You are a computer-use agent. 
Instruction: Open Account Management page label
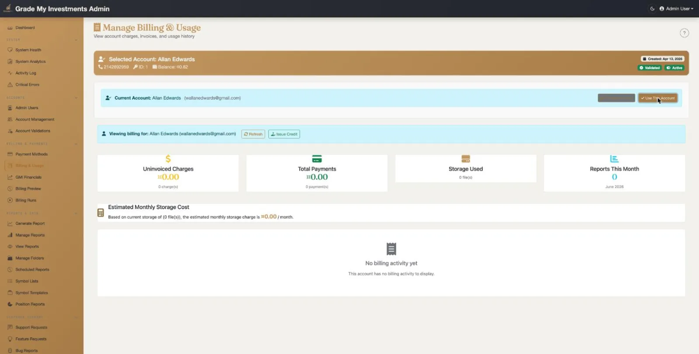(35, 119)
